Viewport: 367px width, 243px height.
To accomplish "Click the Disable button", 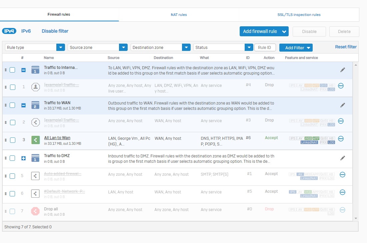I will click(x=309, y=32).
